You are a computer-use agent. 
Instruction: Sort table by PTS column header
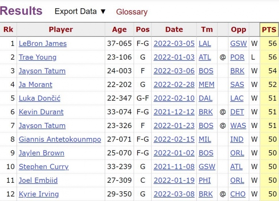tap(269, 29)
